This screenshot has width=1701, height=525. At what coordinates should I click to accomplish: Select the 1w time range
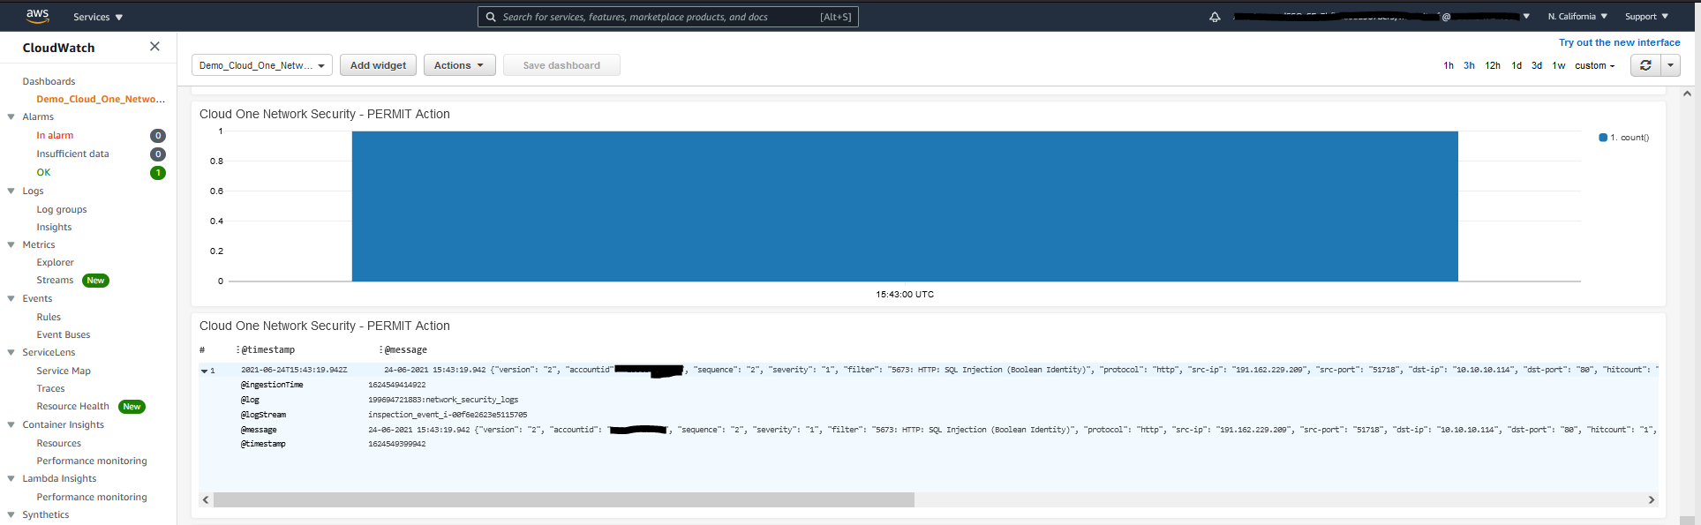click(x=1559, y=66)
